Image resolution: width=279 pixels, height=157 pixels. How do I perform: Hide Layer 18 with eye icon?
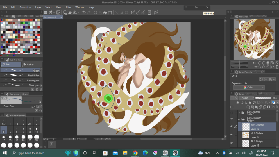[232, 126]
